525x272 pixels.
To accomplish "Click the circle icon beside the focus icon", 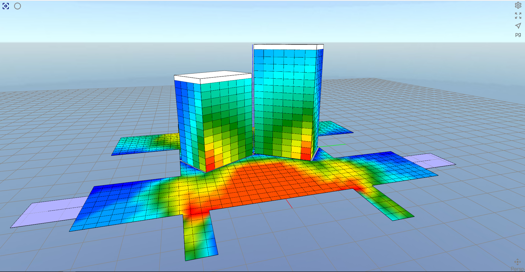I will [17, 6].
